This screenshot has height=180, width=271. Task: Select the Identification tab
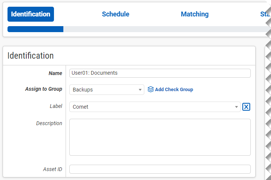click(31, 14)
